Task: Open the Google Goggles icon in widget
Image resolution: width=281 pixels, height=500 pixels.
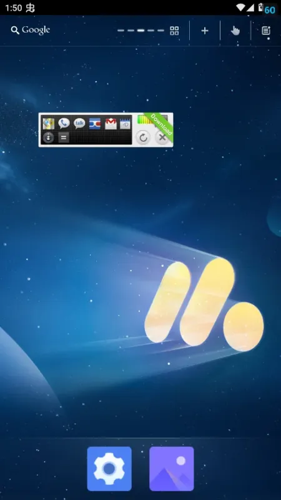Action: 95,124
